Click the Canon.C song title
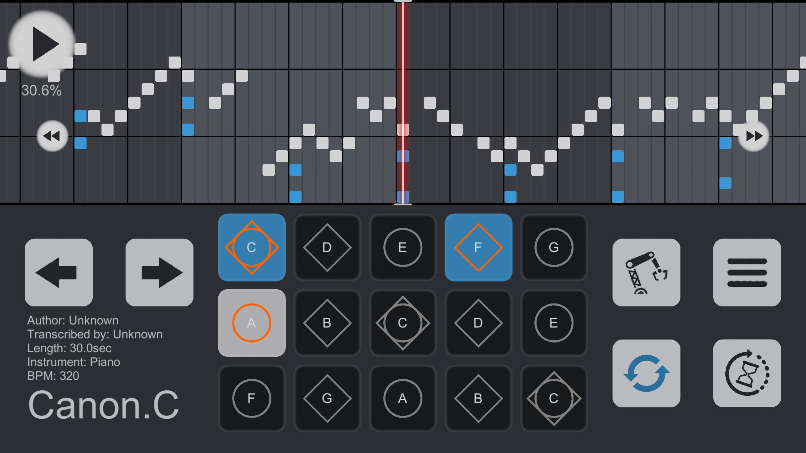The height and width of the screenshot is (453, 806). 103,405
